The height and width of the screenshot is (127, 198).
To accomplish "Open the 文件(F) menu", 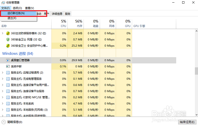I will pos(6,8).
